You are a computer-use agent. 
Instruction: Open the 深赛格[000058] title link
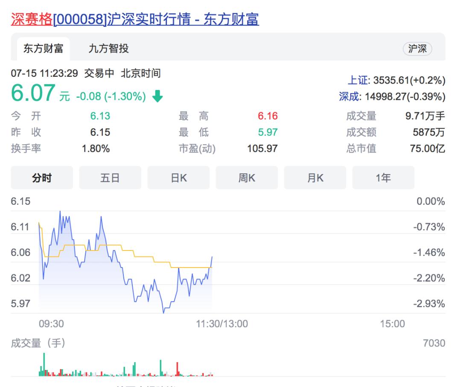pos(134,19)
